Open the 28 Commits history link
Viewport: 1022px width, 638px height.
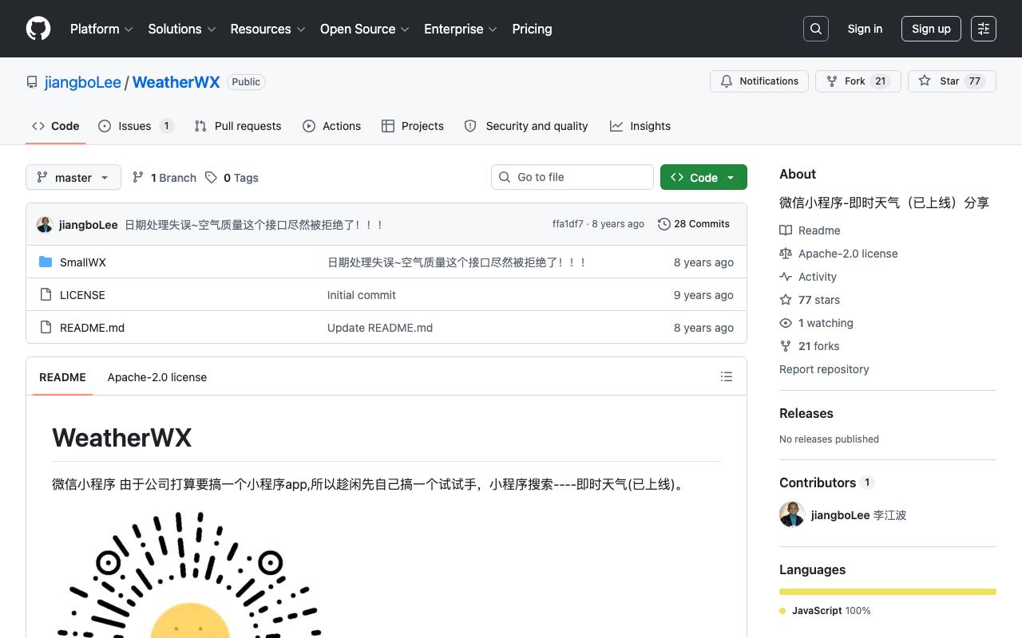click(x=694, y=224)
